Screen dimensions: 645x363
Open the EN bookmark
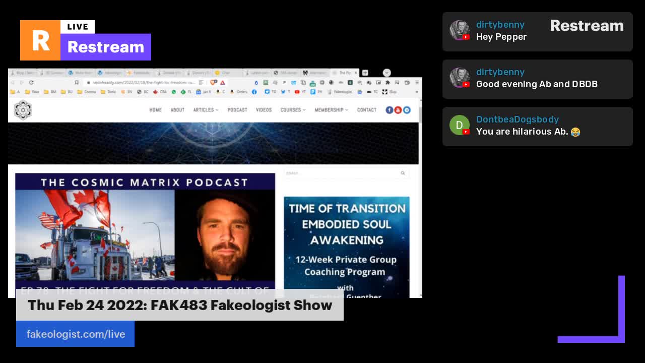coord(127,92)
